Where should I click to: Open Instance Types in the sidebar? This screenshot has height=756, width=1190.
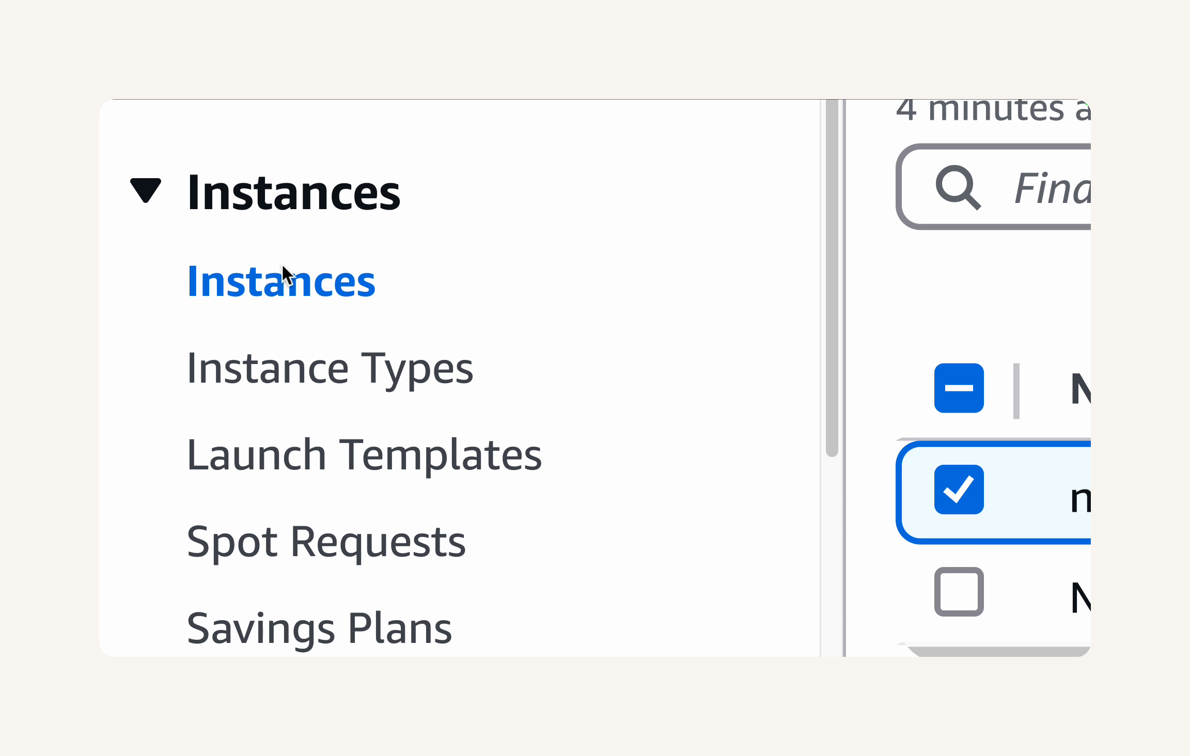(330, 369)
